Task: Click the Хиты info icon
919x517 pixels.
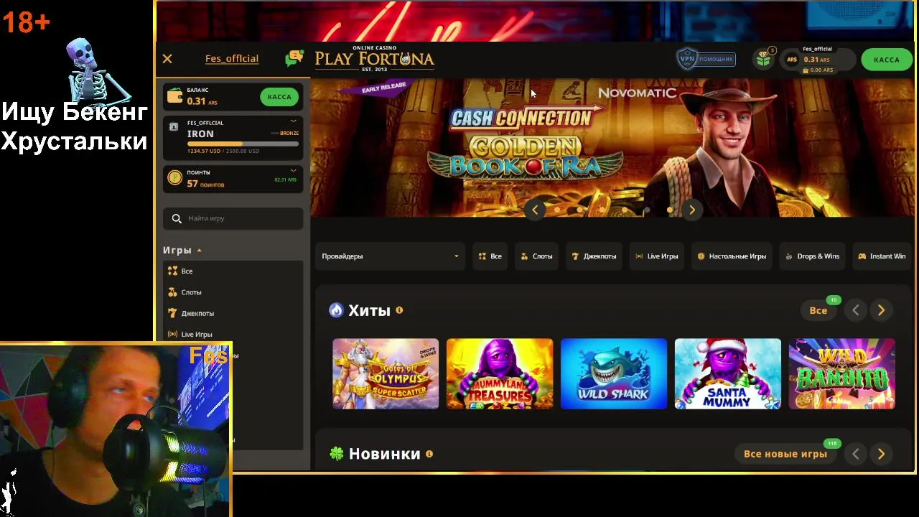Action: 399,310
